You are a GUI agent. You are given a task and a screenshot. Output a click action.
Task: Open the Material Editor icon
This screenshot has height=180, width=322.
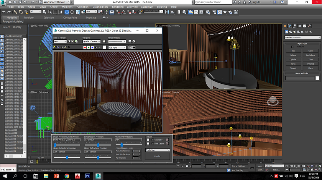point(208,12)
